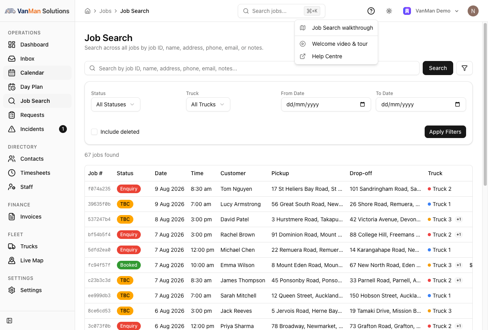The height and width of the screenshot is (330, 488).
Task: Open Requests in the sidebar
Action: 38,115
